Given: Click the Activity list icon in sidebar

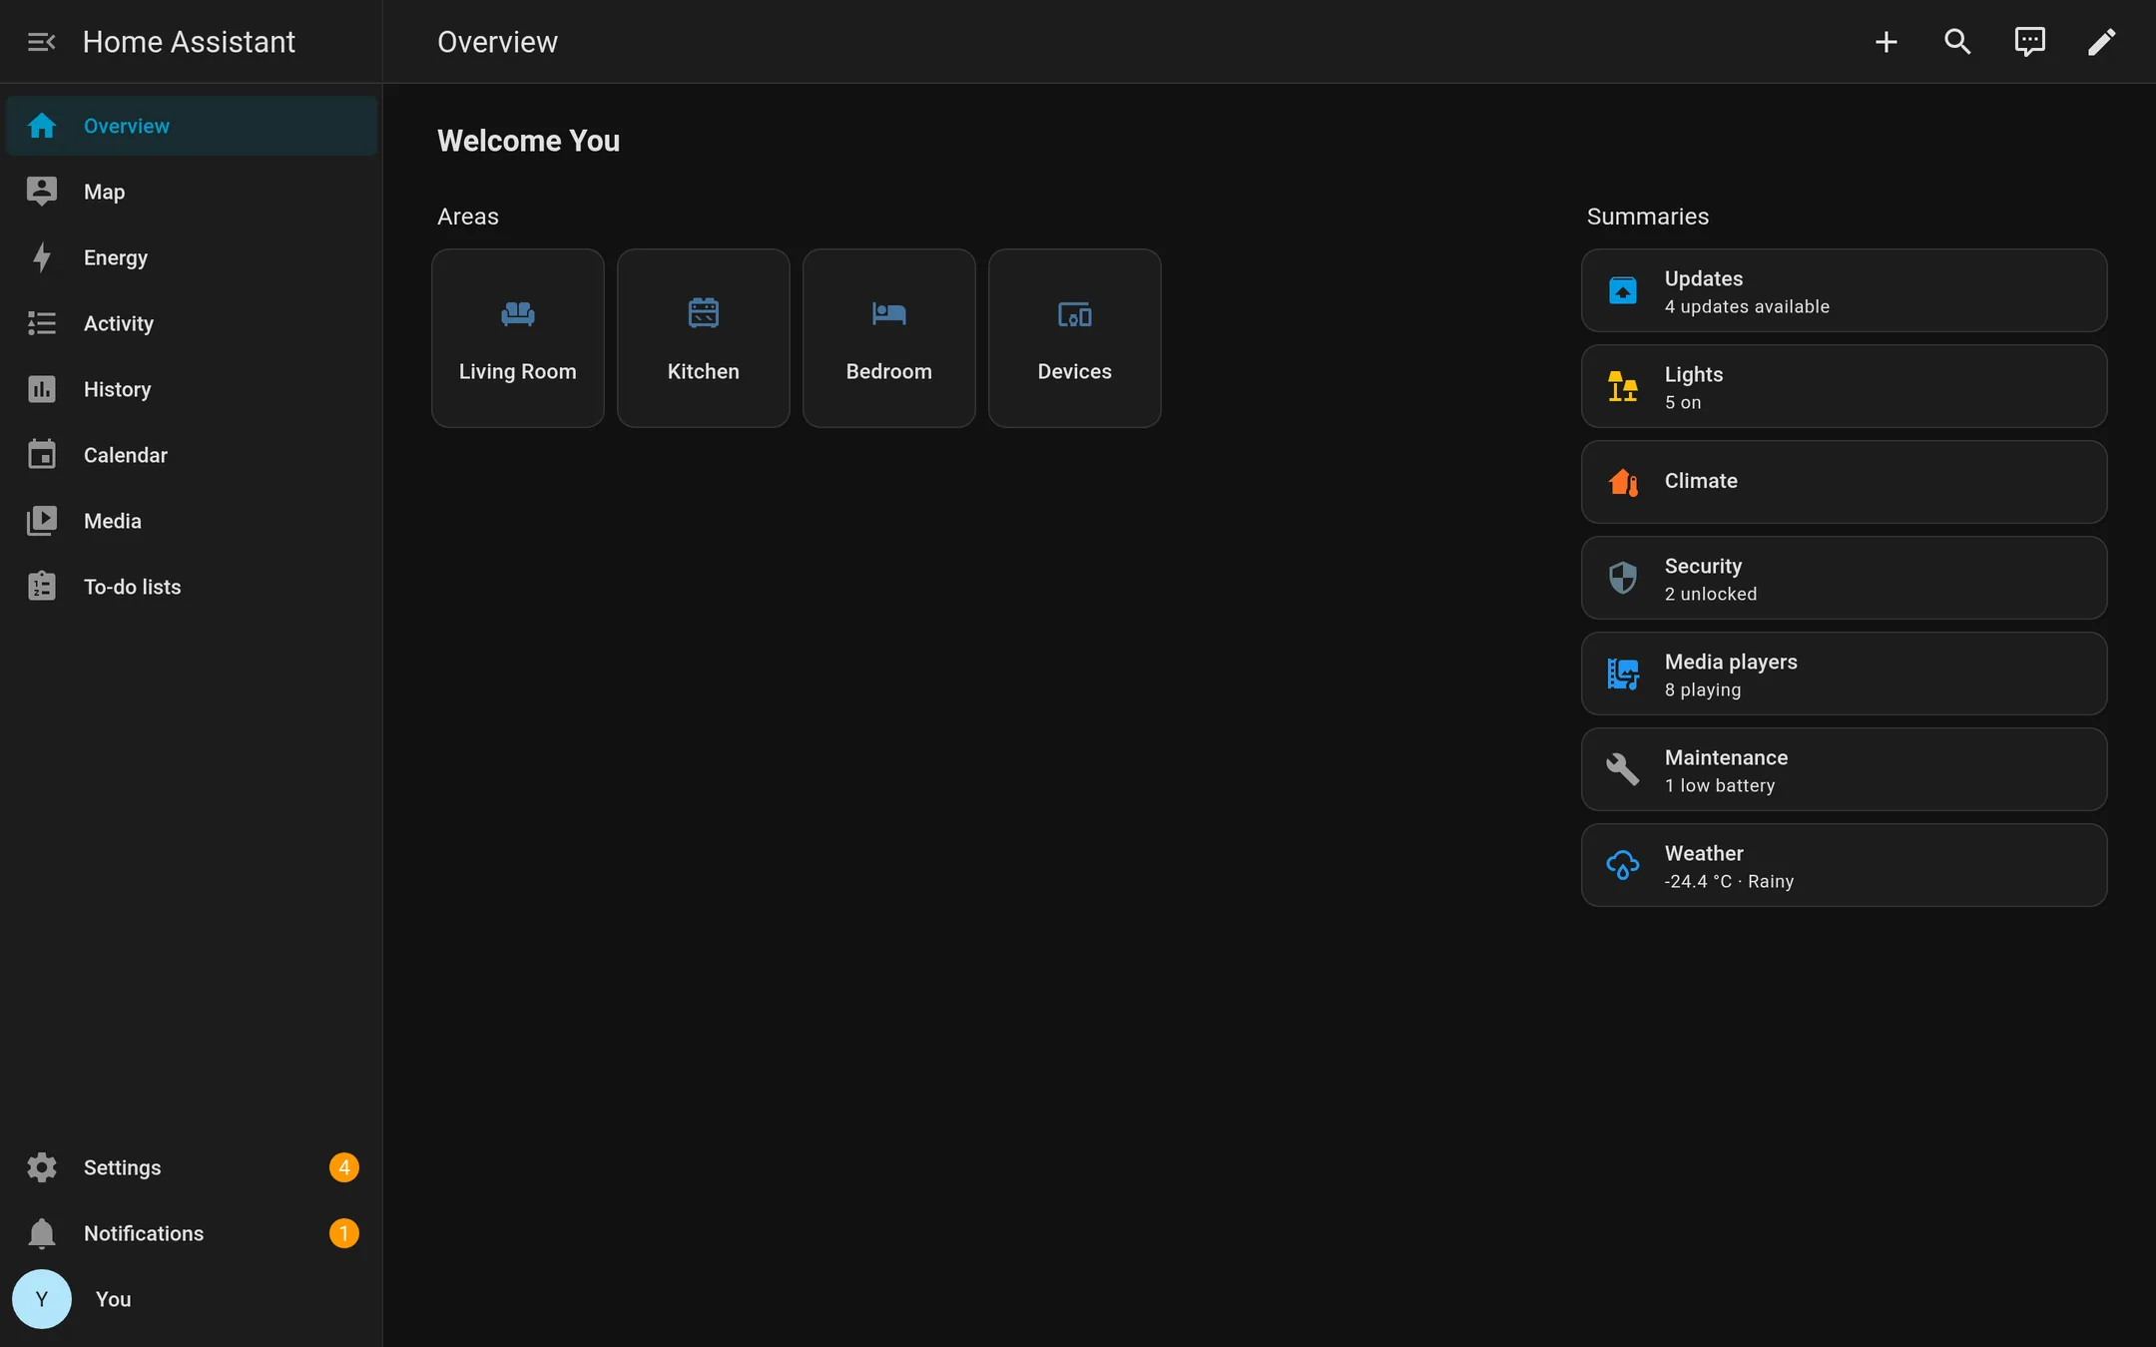Looking at the screenshot, I should (x=41, y=323).
